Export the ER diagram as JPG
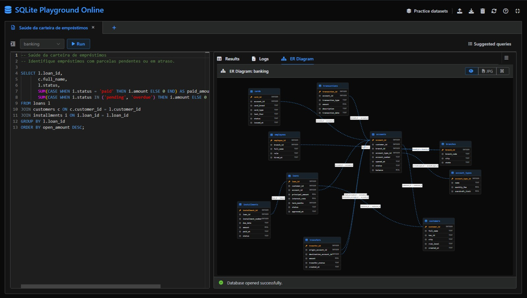The height and width of the screenshot is (298, 527). click(x=487, y=71)
